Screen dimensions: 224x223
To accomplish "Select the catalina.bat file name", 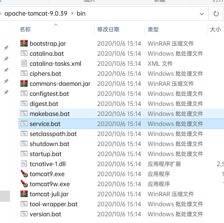I will click(47, 54).
